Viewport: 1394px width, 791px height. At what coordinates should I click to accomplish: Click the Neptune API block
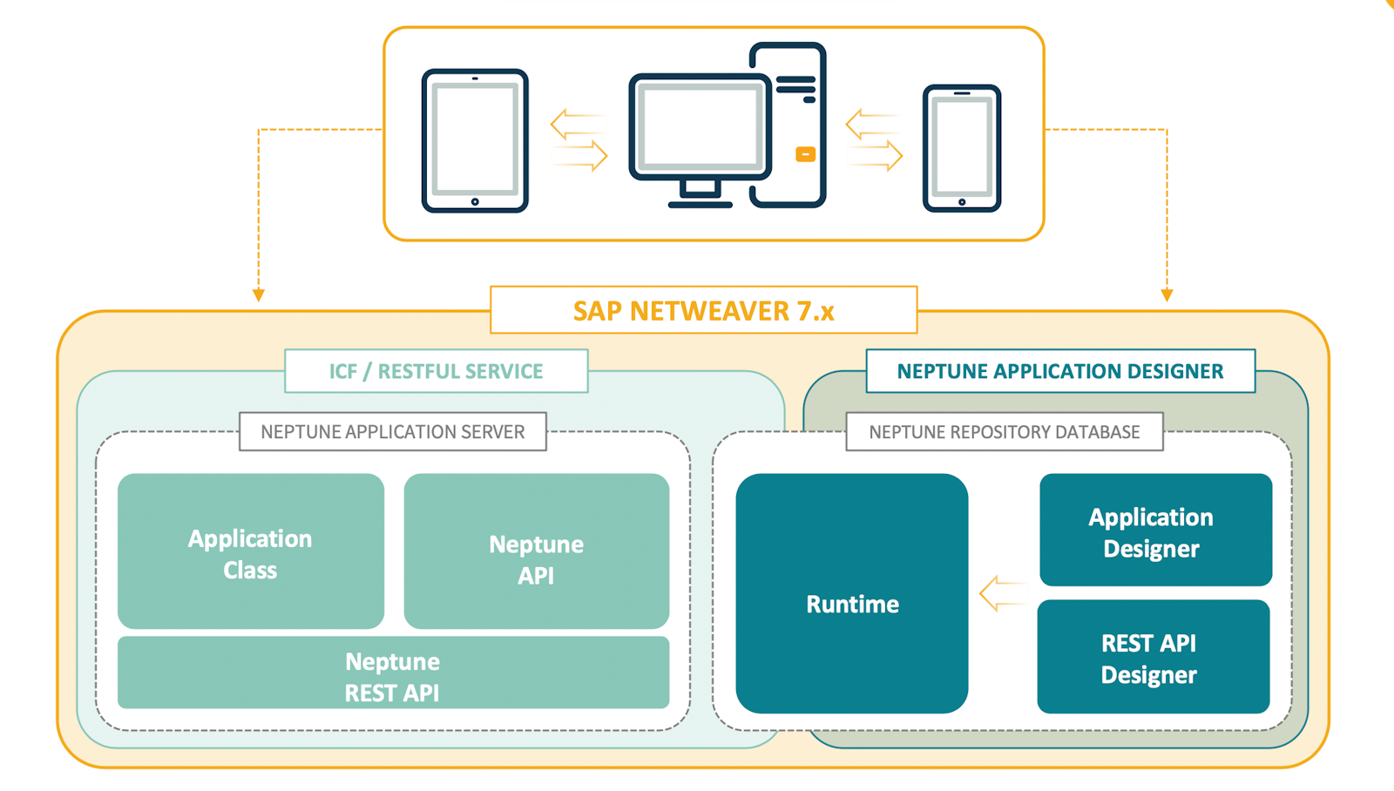(536, 558)
